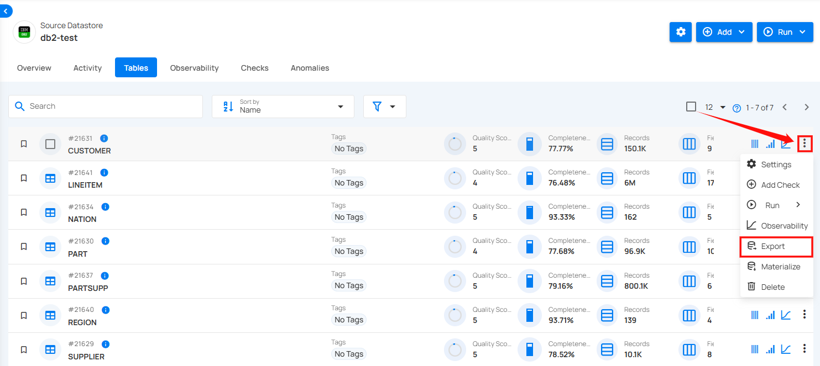Image resolution: width=820 pixels, height=366 pixels.
Task: Switch to the Anomalies tab
Action: 310,68
